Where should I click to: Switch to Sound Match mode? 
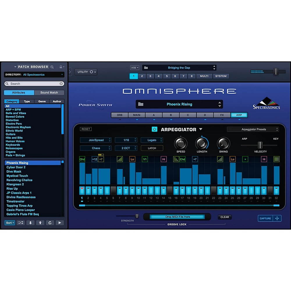tap(49, 92)
